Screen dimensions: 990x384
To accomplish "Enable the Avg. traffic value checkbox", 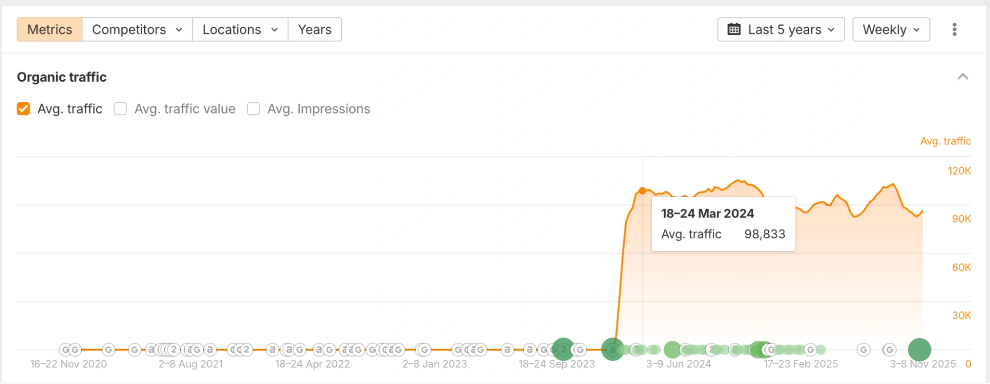I will pos(120,109).
